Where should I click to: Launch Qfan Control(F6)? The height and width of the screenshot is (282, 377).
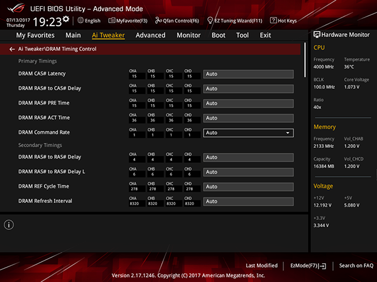[x=177, y=21]
